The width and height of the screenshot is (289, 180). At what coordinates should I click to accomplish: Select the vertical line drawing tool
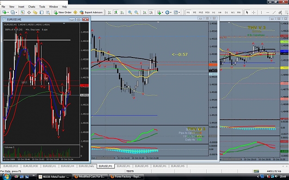(x=261, y=12)
